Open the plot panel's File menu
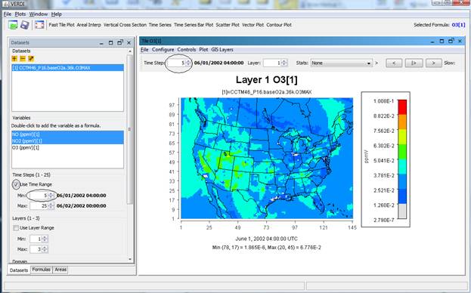Image resolution: width=471 pixels, height=293 pixels. click(x=144, y=50)
